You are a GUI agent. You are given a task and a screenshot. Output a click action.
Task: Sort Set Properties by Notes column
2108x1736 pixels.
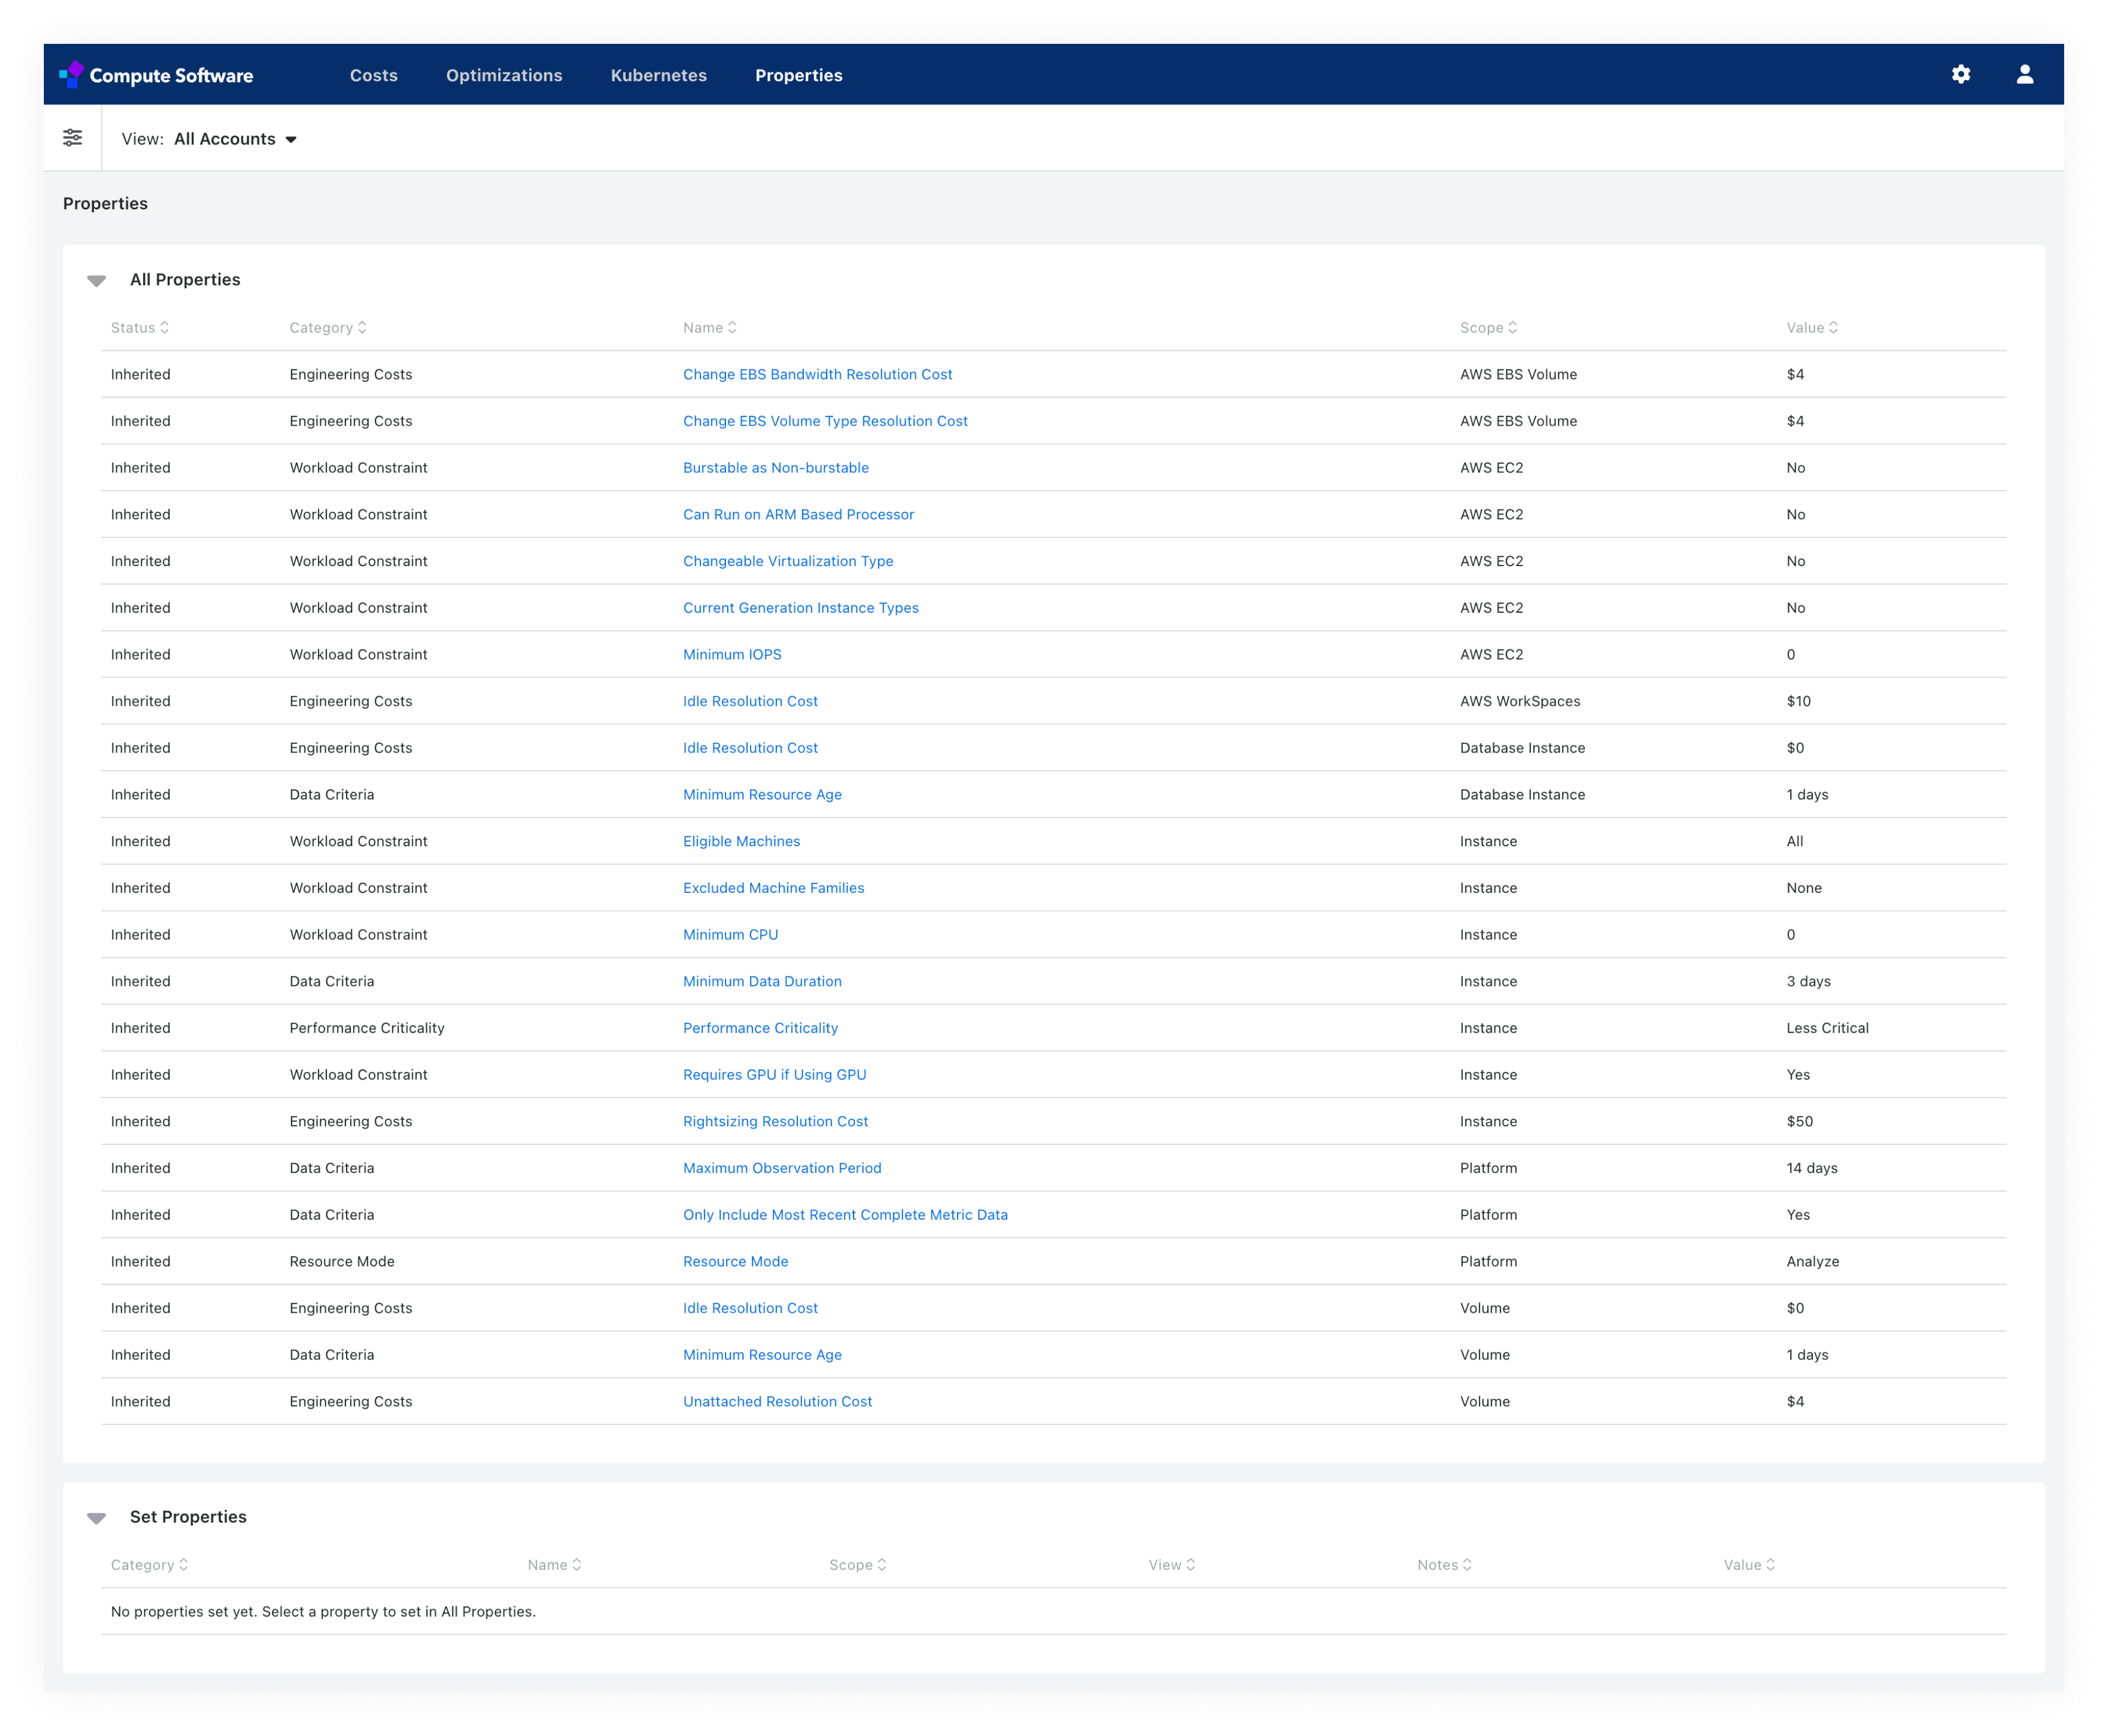coord(1445,1565)
